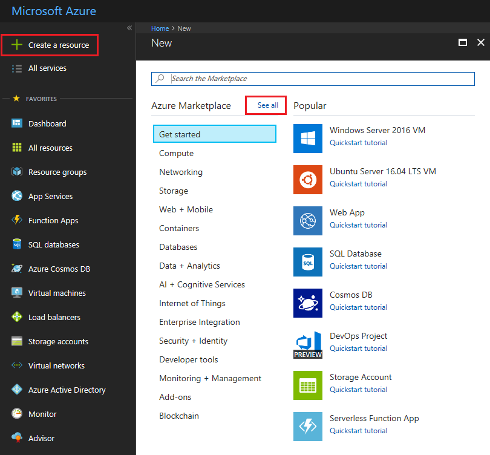Image resolution: width=490 pixels, height=455 pixels.
Task: Click the Advisor cloud icon in sidebar
Action: [17, 438]
